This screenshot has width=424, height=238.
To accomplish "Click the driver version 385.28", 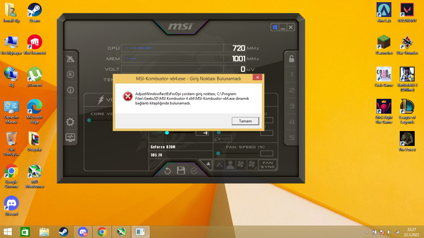I will point(156,155).
